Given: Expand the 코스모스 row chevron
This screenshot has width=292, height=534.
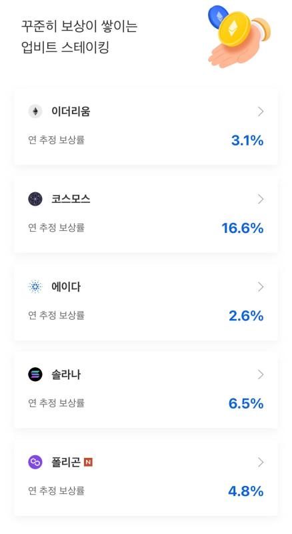Looking at the screenshot, I should point(261,199).
